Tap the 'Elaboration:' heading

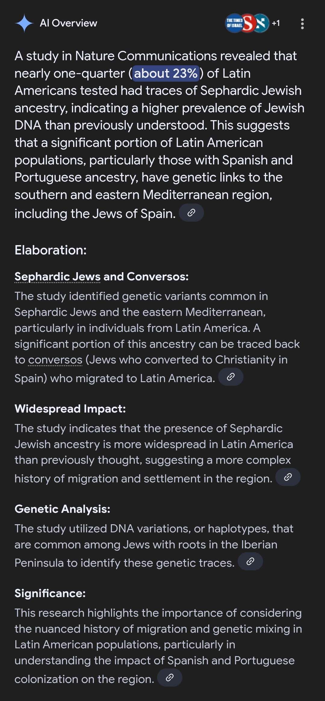tap(51, 250)
